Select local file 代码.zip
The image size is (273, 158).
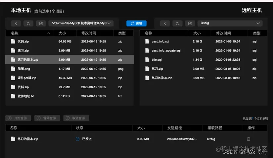click(69, 41)
